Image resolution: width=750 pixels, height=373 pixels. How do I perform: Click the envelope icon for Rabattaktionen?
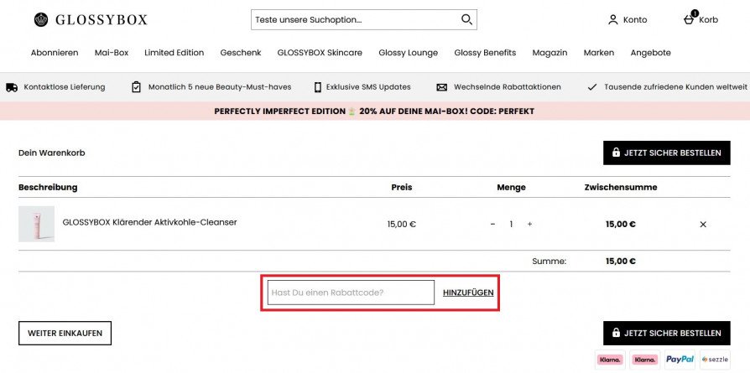[x=442, y=87]
